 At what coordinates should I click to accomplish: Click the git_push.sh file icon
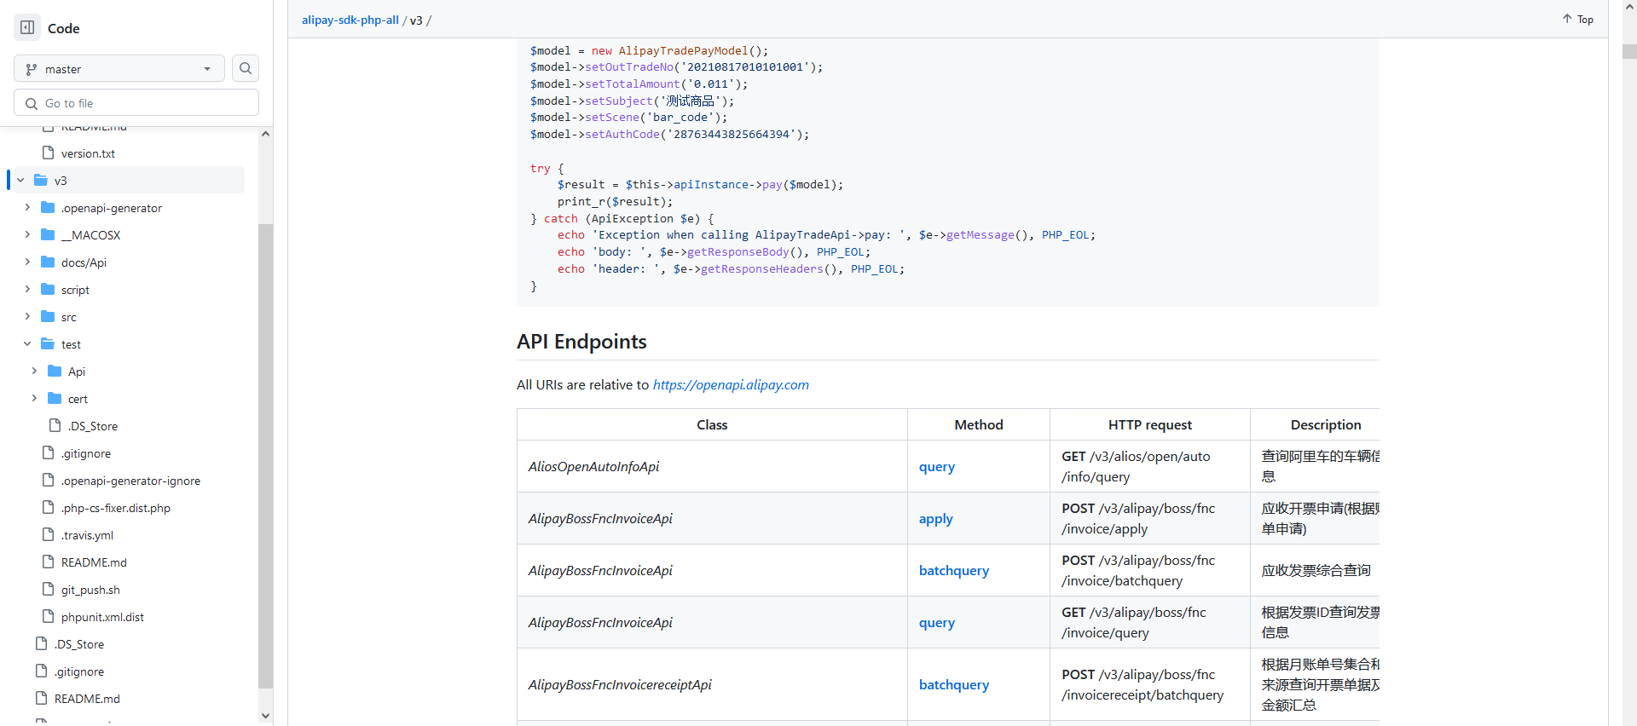(x=49, y=589)
